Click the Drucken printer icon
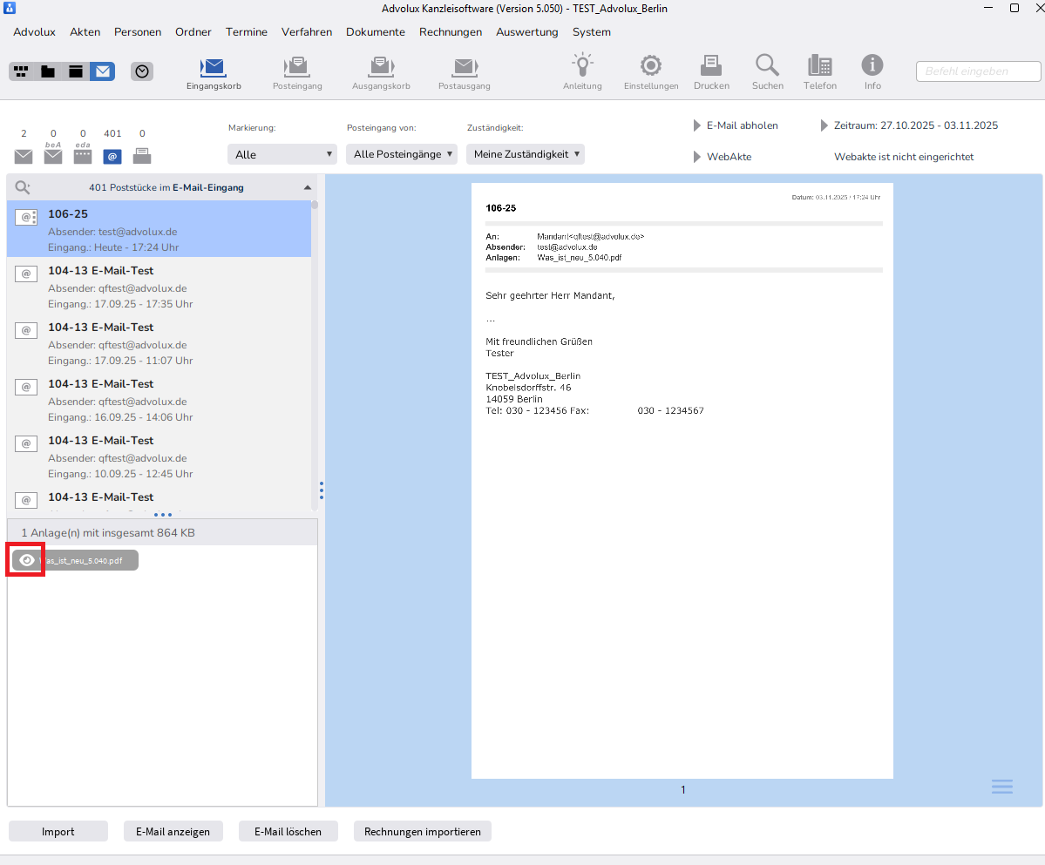The width and height of the screenshot is (1045, 865). click(x=711, y=65)
